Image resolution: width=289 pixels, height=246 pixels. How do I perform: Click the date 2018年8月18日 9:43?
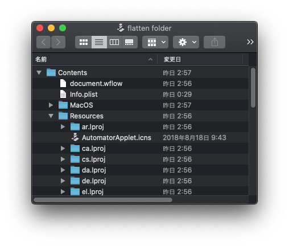point(195,138)
